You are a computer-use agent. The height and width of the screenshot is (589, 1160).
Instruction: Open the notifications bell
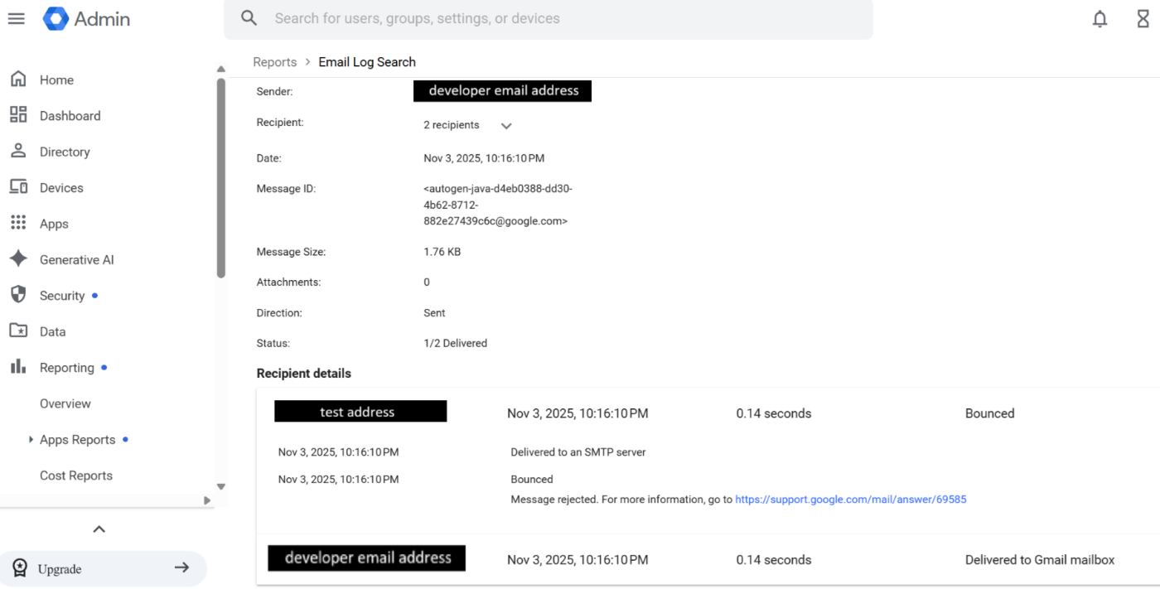click(x=1100, y=19)
